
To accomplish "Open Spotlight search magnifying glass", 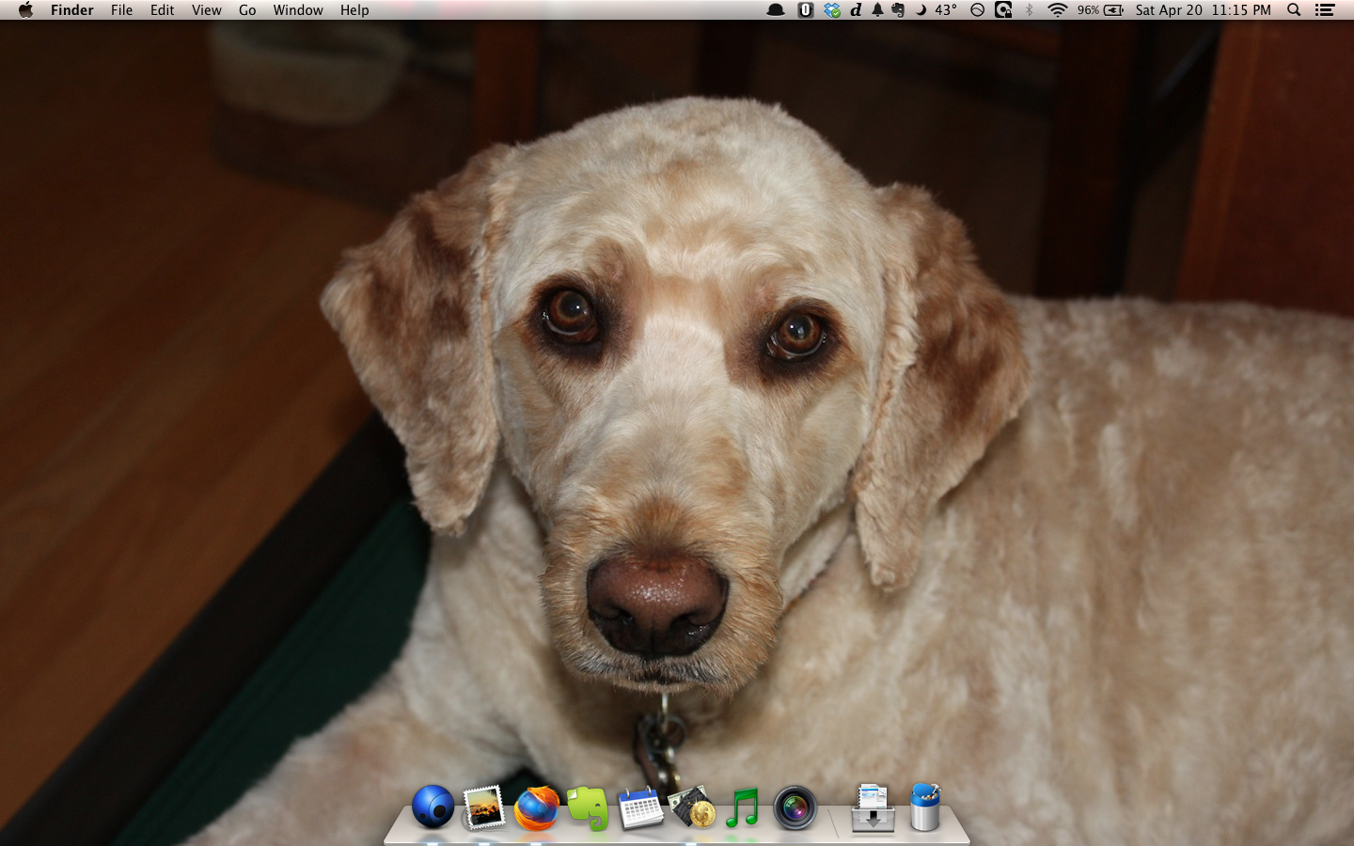I will click(1294, 10).
